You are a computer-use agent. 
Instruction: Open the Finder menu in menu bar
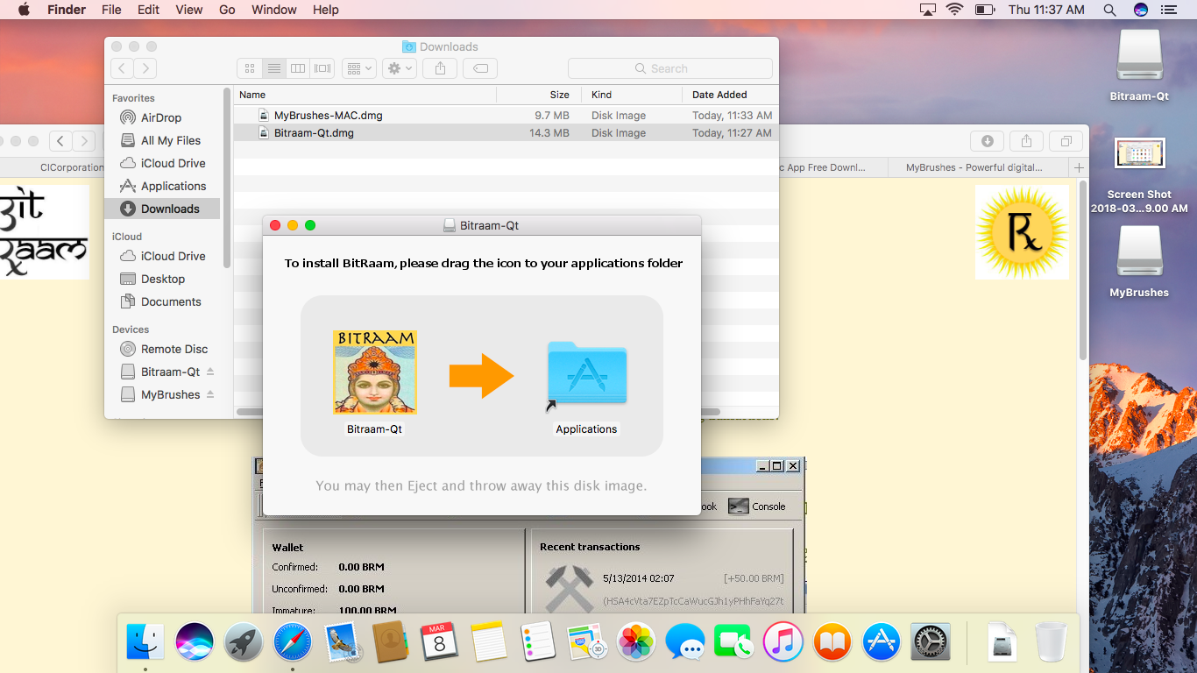coord(66,10)
